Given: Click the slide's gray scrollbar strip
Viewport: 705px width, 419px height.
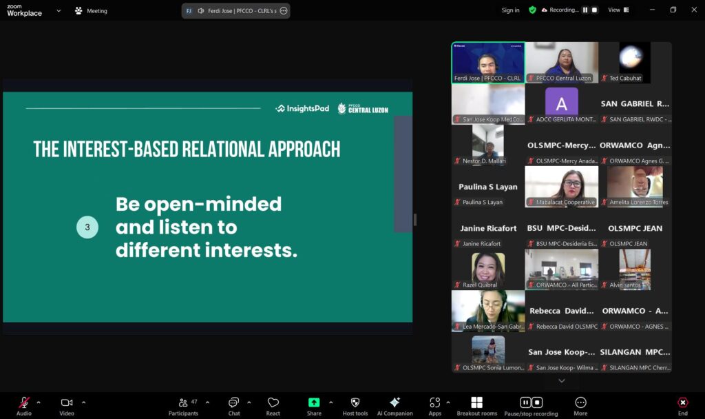Looking at the screenshot, I should 403,174.
